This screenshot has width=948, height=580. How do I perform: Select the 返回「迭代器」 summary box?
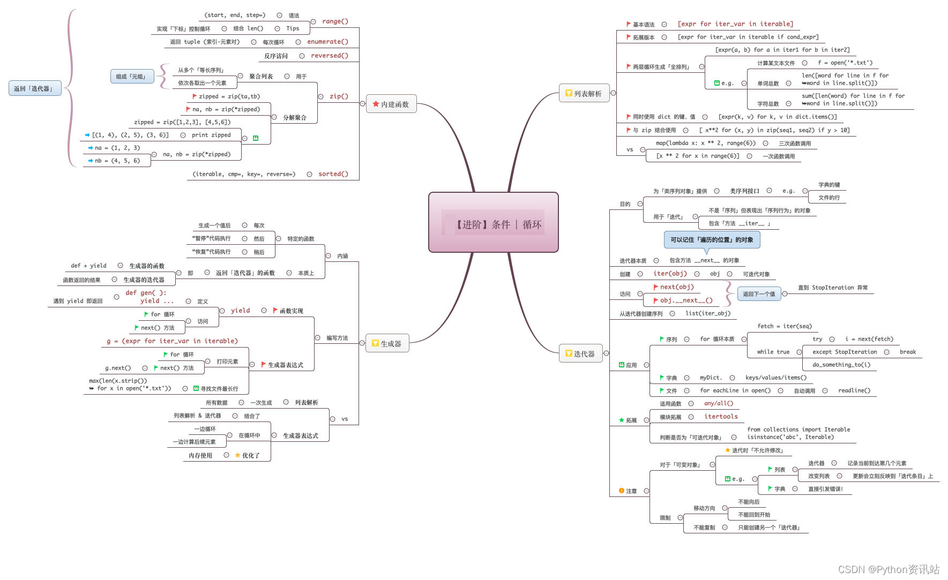click(x=35, y=88)
